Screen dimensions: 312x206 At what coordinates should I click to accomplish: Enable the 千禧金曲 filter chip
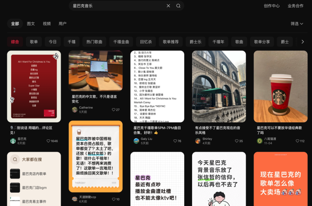(x=121, y=42)
